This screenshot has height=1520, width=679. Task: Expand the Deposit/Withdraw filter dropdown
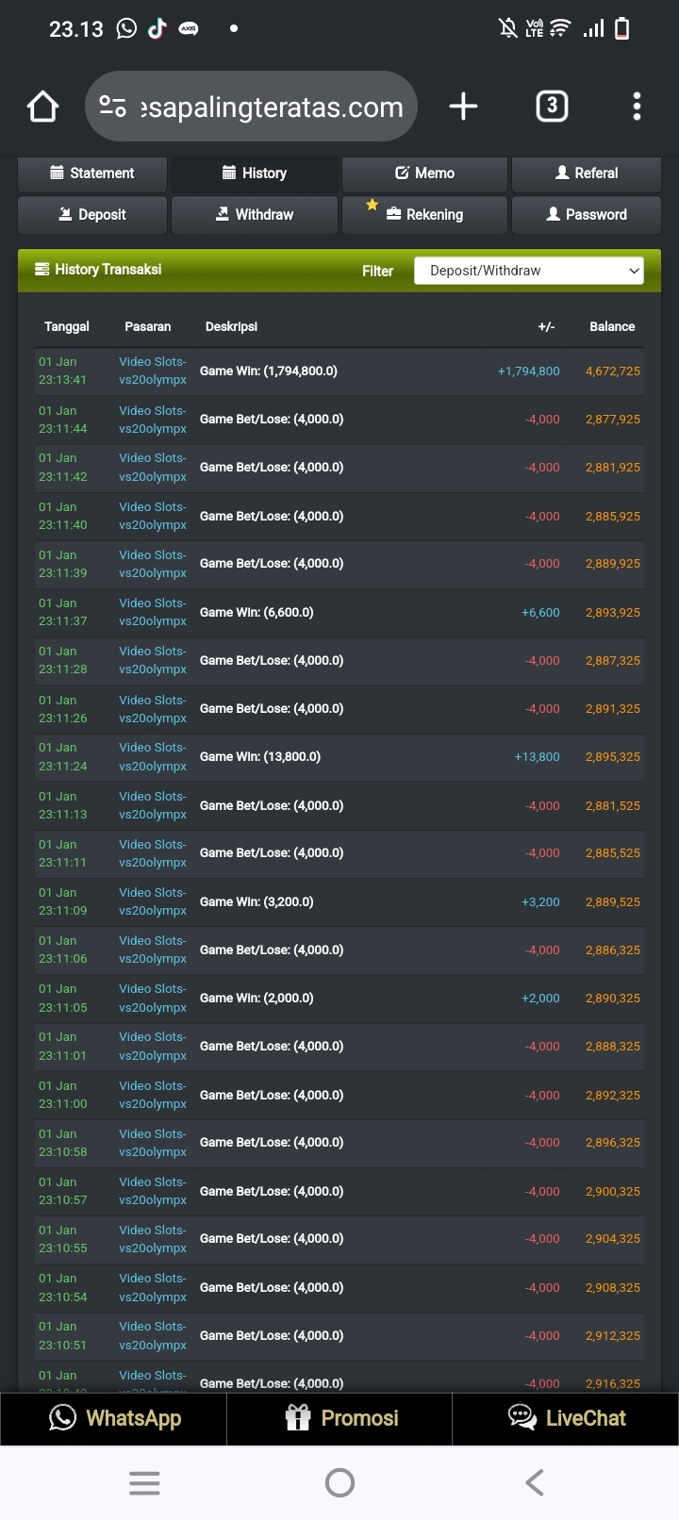[x=528, y=271]
